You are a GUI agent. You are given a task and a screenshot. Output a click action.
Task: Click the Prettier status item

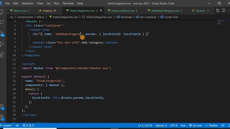pyautogui.click(x=212, y=125)
